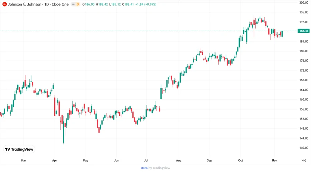Viewport: 311px width, 172px height.
Task: Click the Nov label on time axis
Action: click(x=274, y=161)
